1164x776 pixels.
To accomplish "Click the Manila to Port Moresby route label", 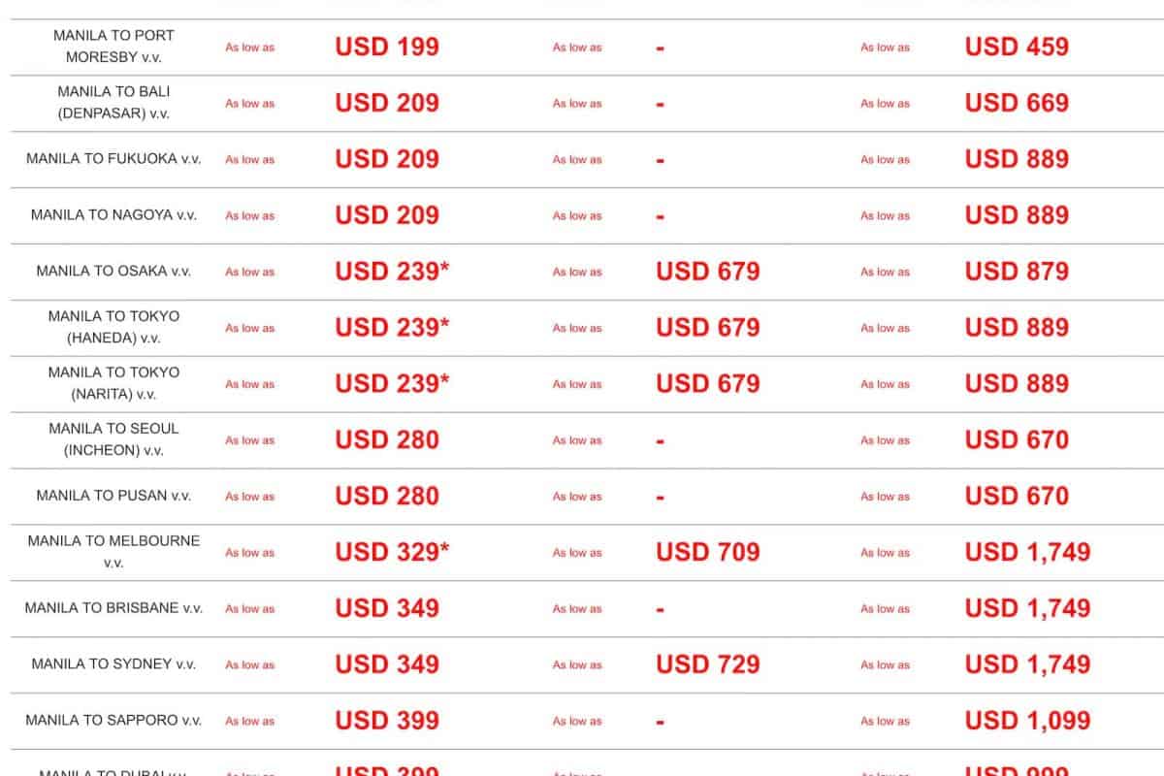I will (113, 47).
